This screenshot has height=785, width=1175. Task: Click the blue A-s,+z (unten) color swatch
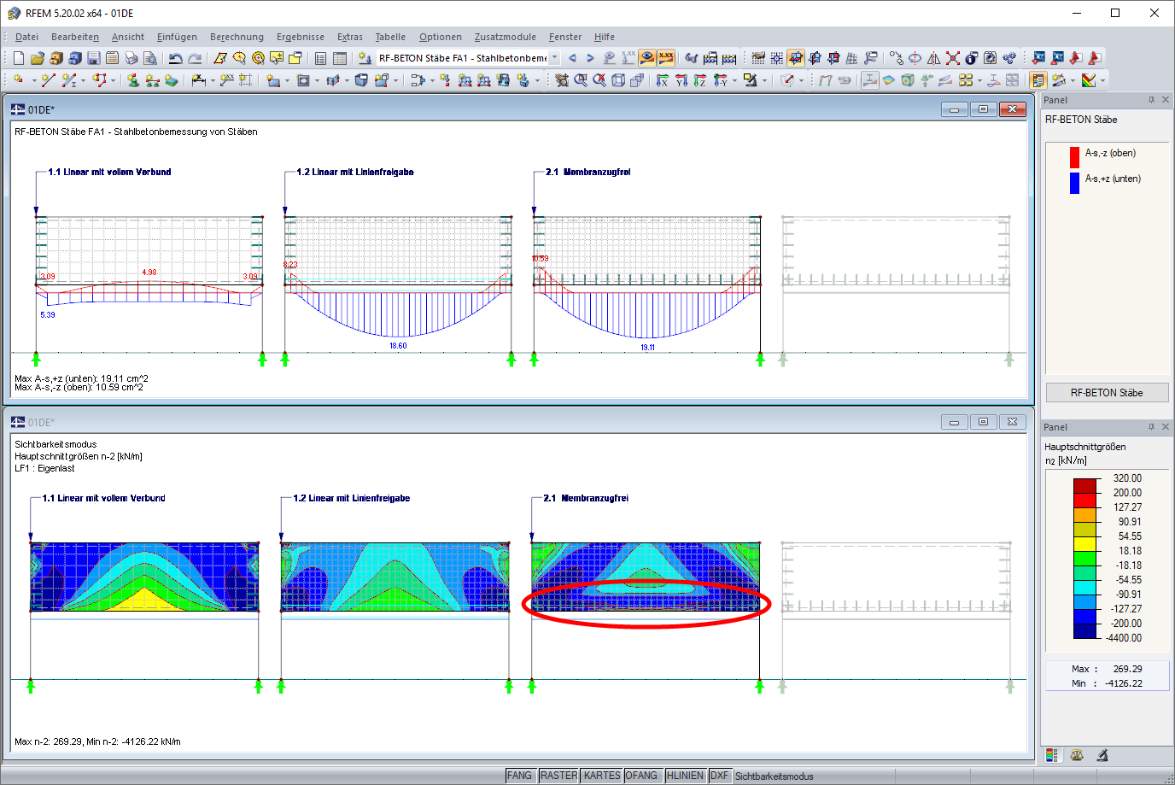point(1074,183)
